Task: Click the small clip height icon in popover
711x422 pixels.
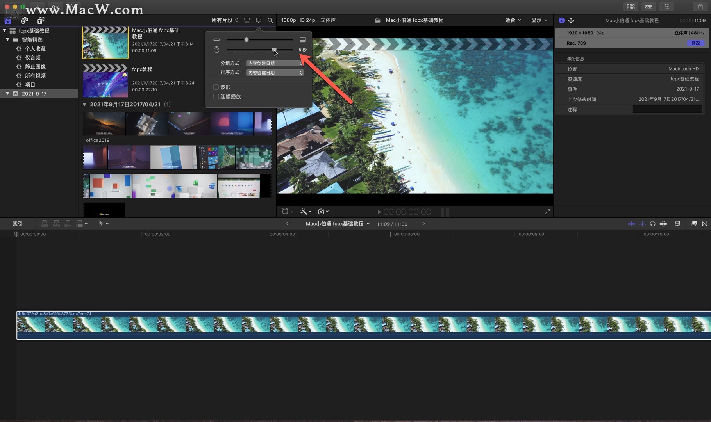Action: click(x=216, y=39)
